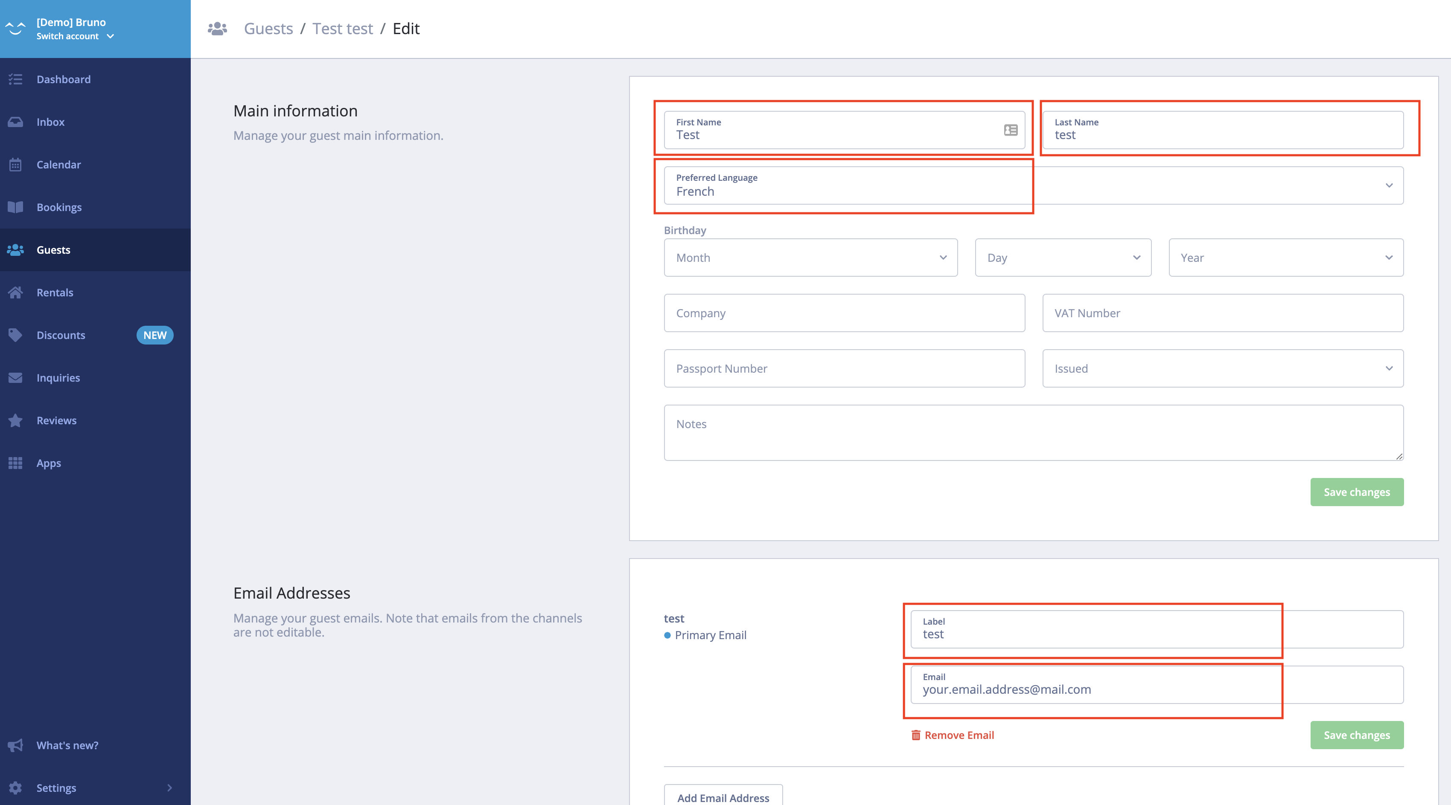Go to Guests in the breadcrumb
Image resolution: width=1451 pixels, height=805 pixels.
click(x=268, y=29)
